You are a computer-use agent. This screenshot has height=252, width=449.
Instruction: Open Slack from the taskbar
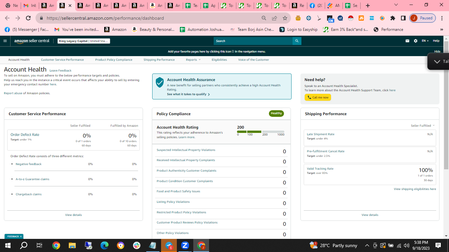137,245
